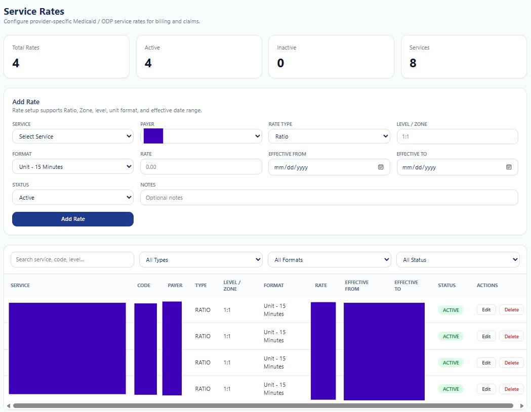This screenshot has height=412, width=531.
Task: Click into the Effective To date field
Action: point(458,167)
